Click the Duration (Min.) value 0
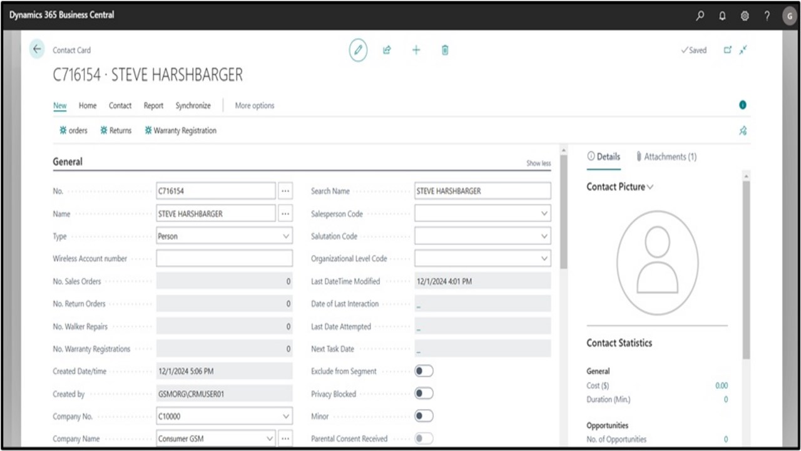This screenshot has height=451, width=801. click(x=726, y=400)
